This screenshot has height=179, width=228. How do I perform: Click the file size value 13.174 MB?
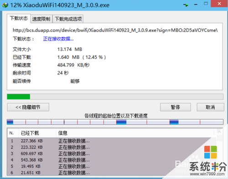(70, 49)
